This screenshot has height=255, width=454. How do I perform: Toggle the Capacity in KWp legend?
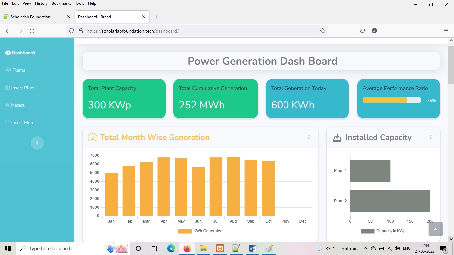(383, 231)
